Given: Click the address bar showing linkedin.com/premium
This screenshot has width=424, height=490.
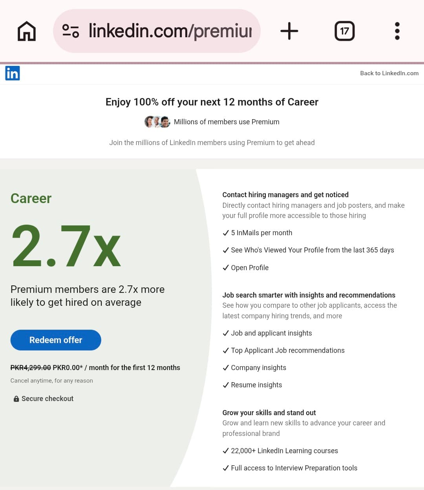Looking at the screenshot, I should click(x=157, y=31).
